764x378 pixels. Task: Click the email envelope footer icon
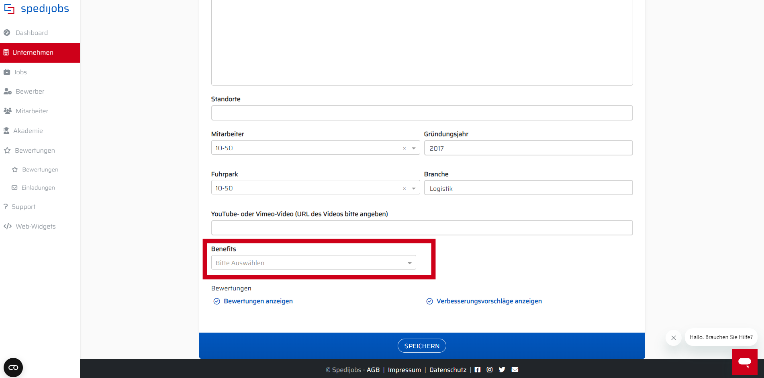coord(515,370)
